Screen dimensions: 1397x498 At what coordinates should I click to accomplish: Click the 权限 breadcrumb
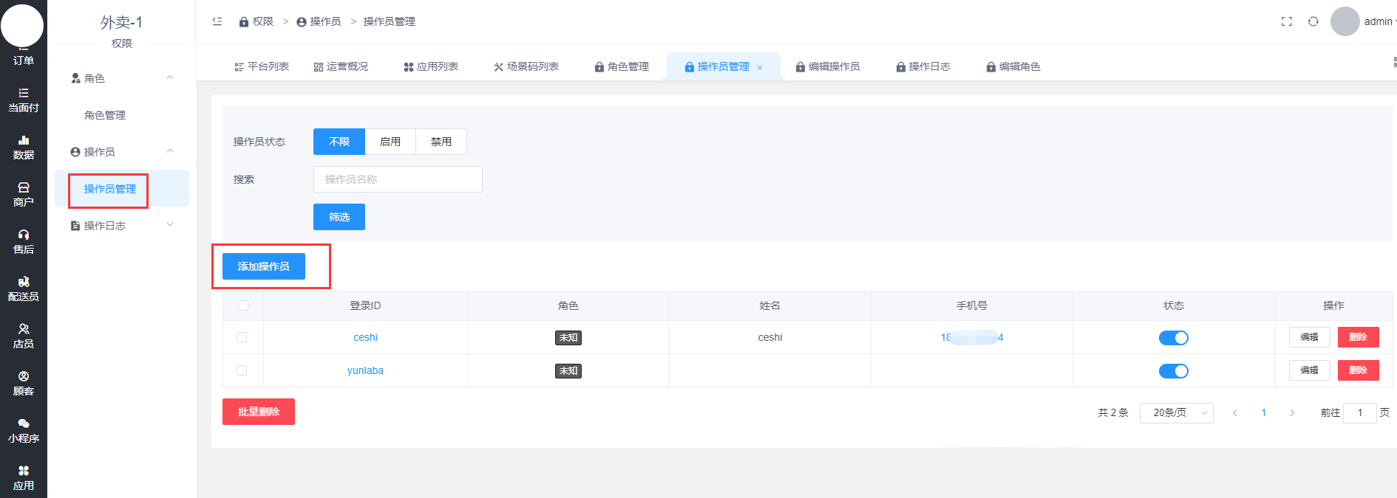[263, 22]
